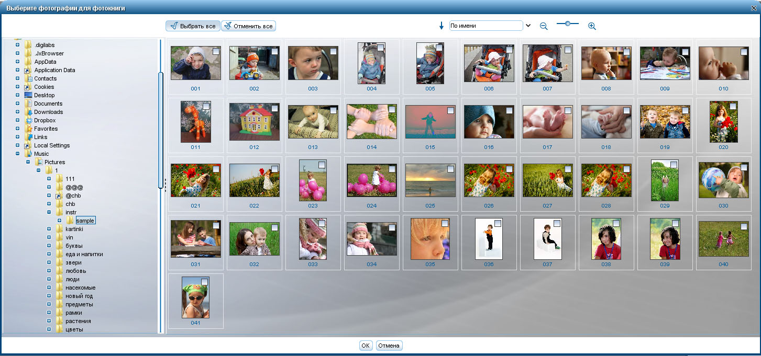761x356 pixels.
Task: Tick the checkbox on photo 029
Action: [x=674, y=165]
